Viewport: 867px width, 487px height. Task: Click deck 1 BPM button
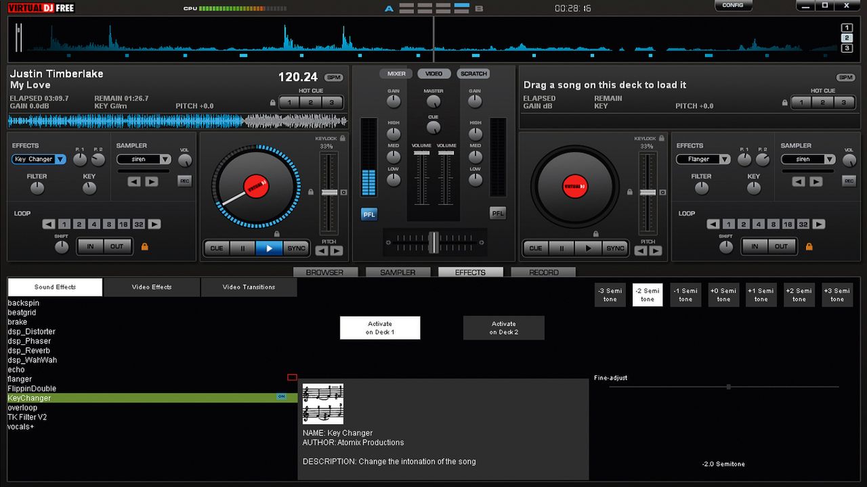click(333, 78)
